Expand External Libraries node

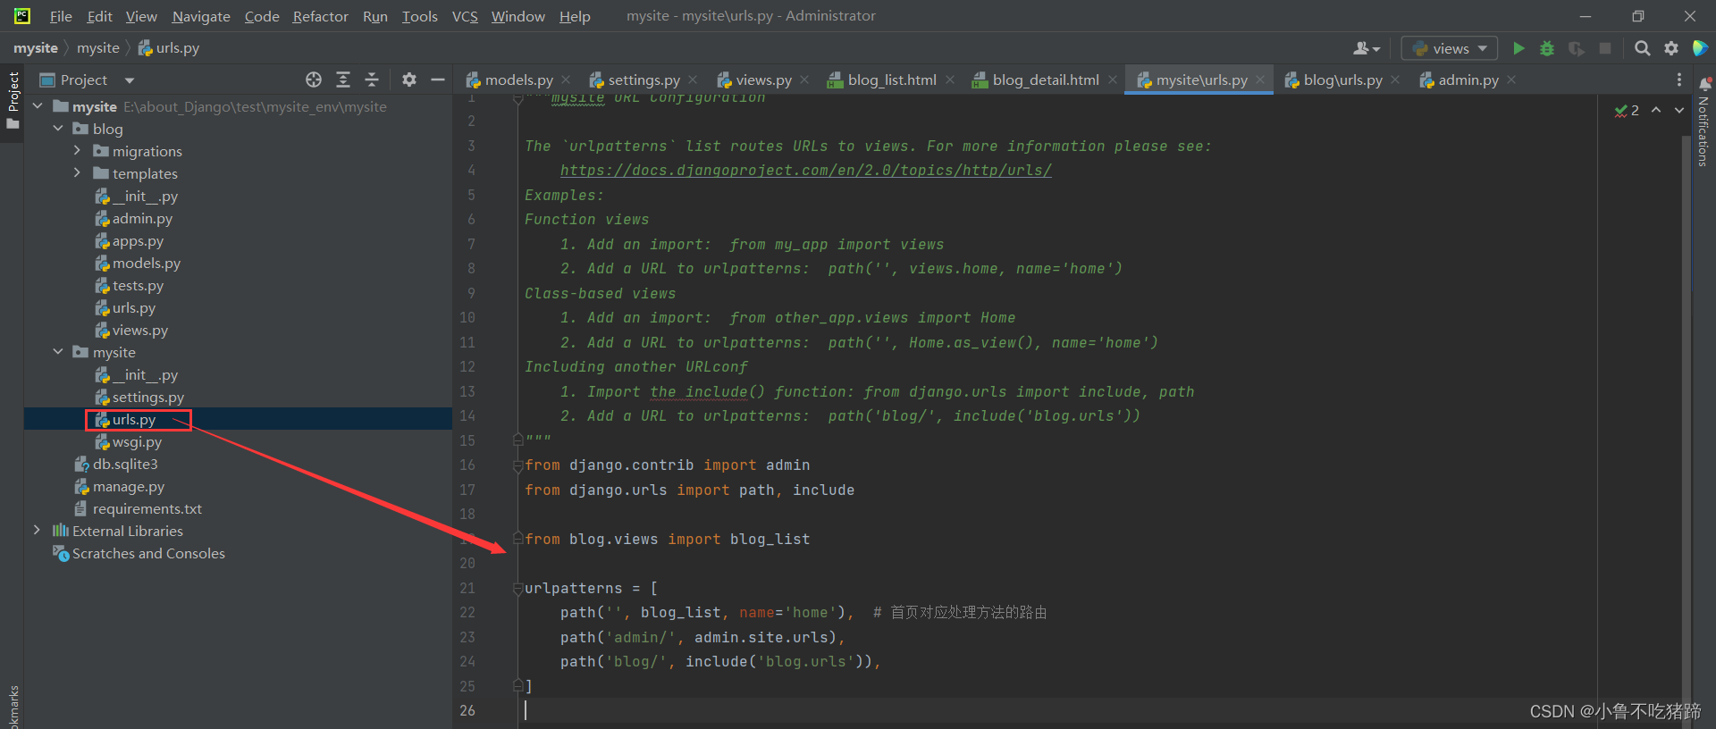pyautogui.click(x=37, y=531)
